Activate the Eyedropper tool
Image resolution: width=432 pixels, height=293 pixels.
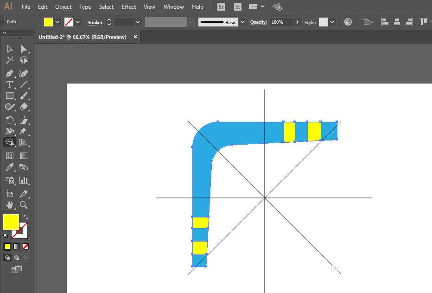pos(9,167)
